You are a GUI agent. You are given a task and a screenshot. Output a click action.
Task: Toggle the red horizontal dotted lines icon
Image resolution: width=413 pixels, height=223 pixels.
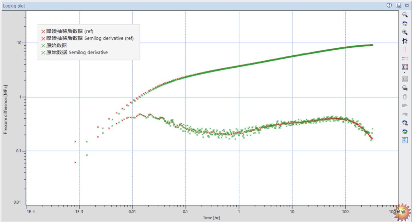[405, 58]
